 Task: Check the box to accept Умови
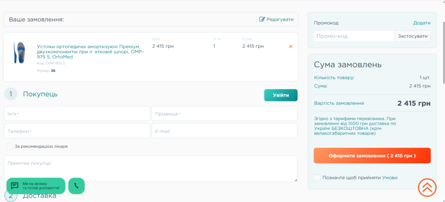tap(317, 178)
